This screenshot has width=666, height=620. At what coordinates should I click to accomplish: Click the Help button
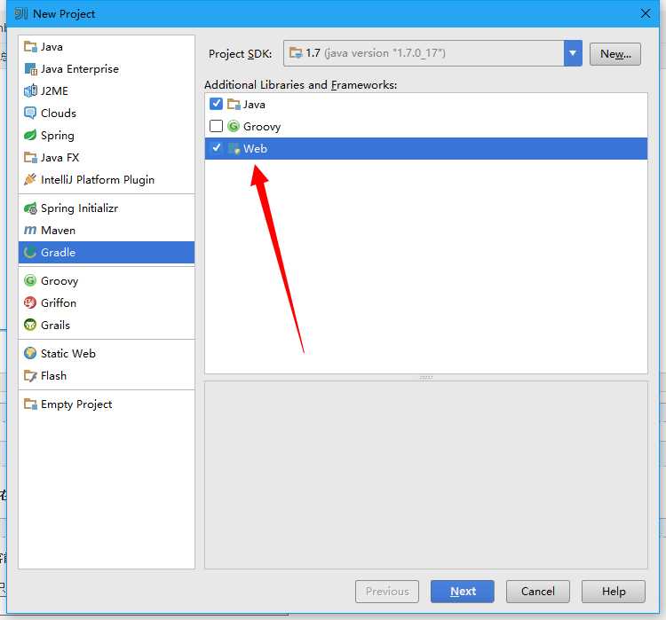614,591
